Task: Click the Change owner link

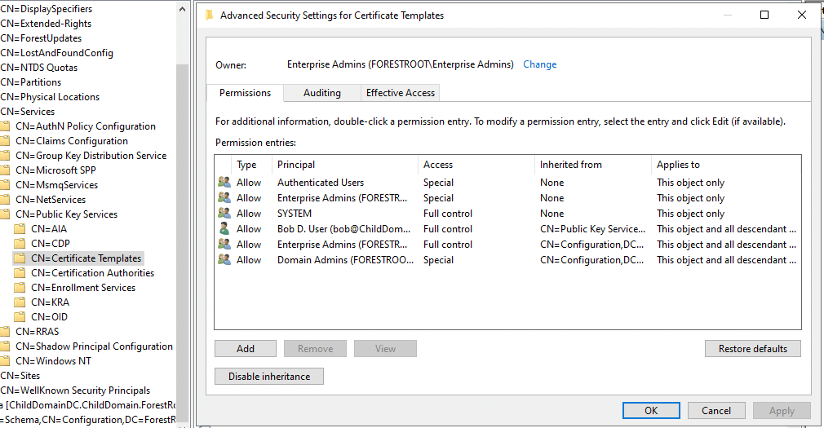Action: [539, 64]
